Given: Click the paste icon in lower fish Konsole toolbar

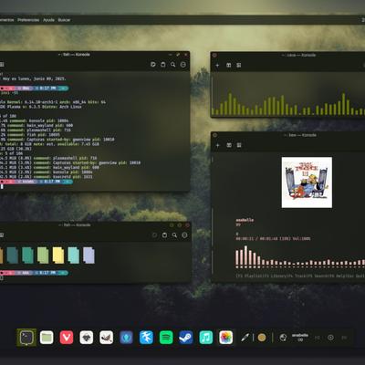Looking at the screenshot, I should (164, 235).
